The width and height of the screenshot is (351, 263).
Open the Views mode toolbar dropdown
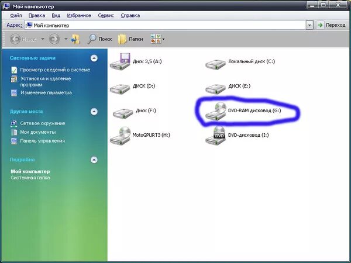[x=158, y=39]
